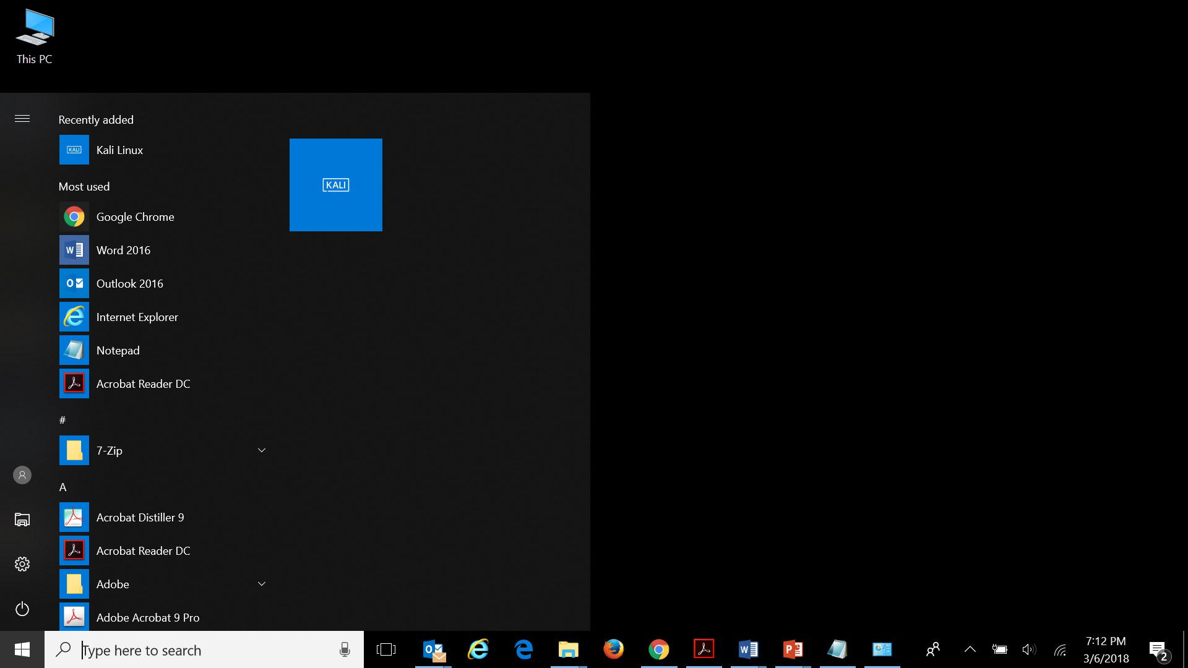
Task: Switch to Outlook on the taskbar
Action: (x=434, y=649)
